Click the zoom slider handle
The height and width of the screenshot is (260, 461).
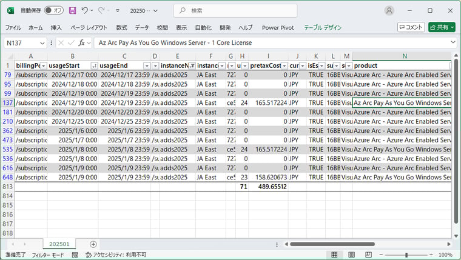pyautogui.click(x=406, y=255)
